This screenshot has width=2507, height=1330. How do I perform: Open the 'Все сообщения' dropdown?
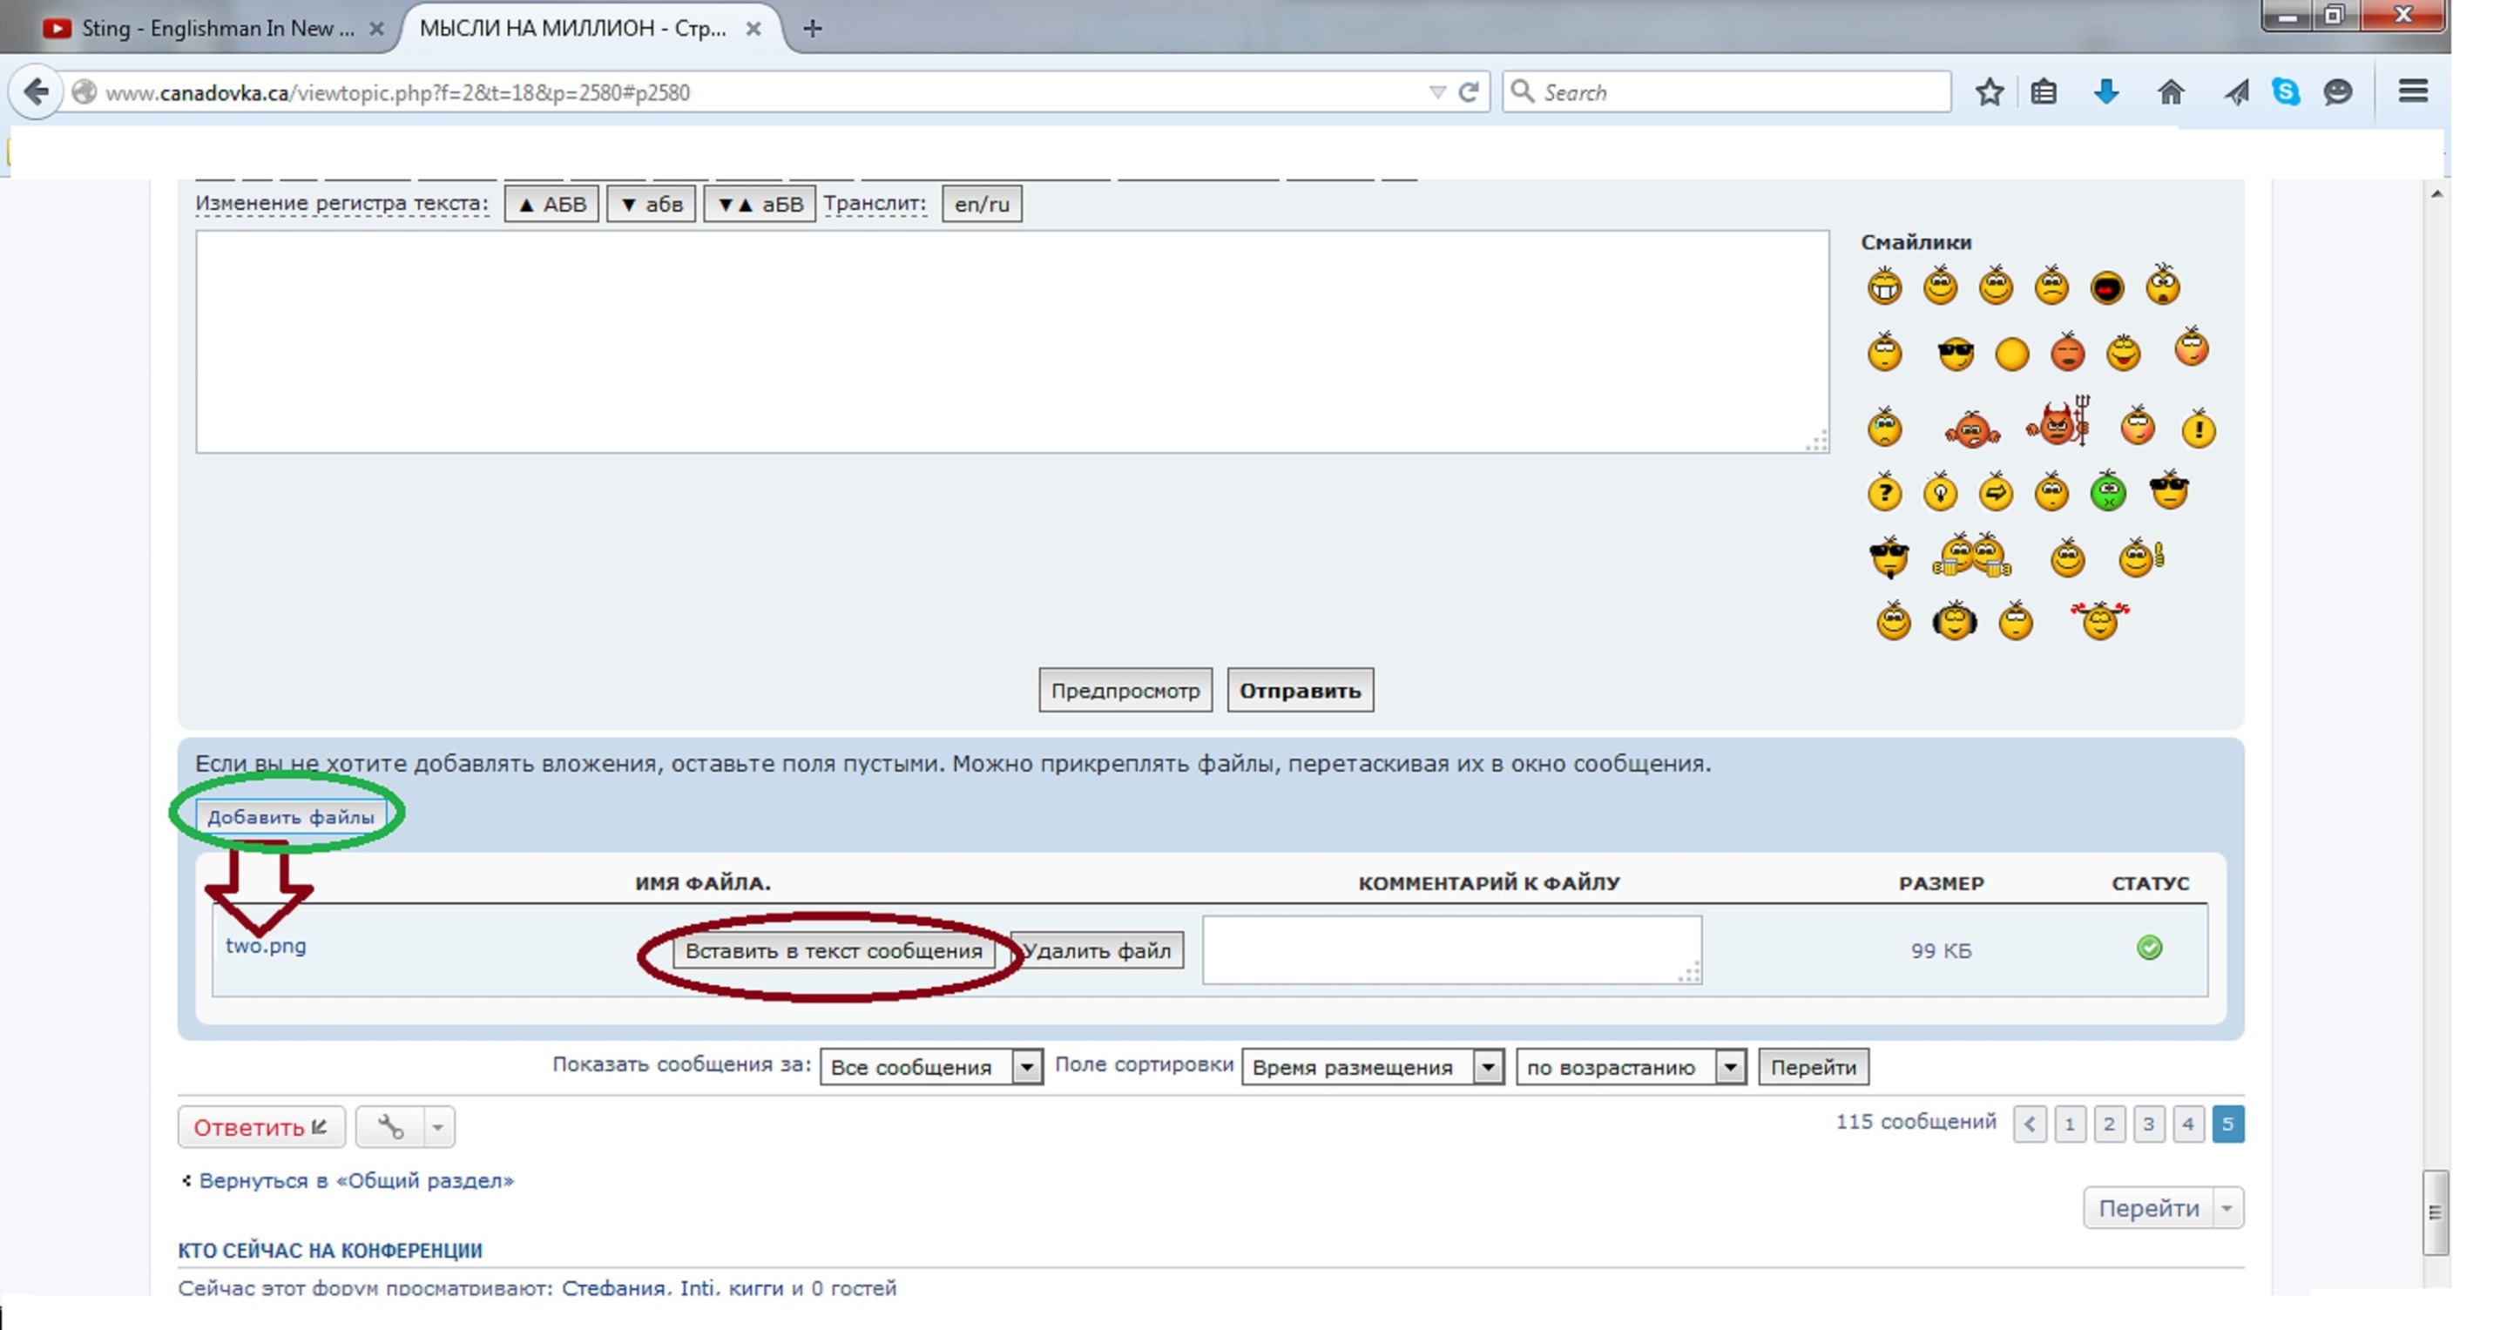pos(930,1067)
